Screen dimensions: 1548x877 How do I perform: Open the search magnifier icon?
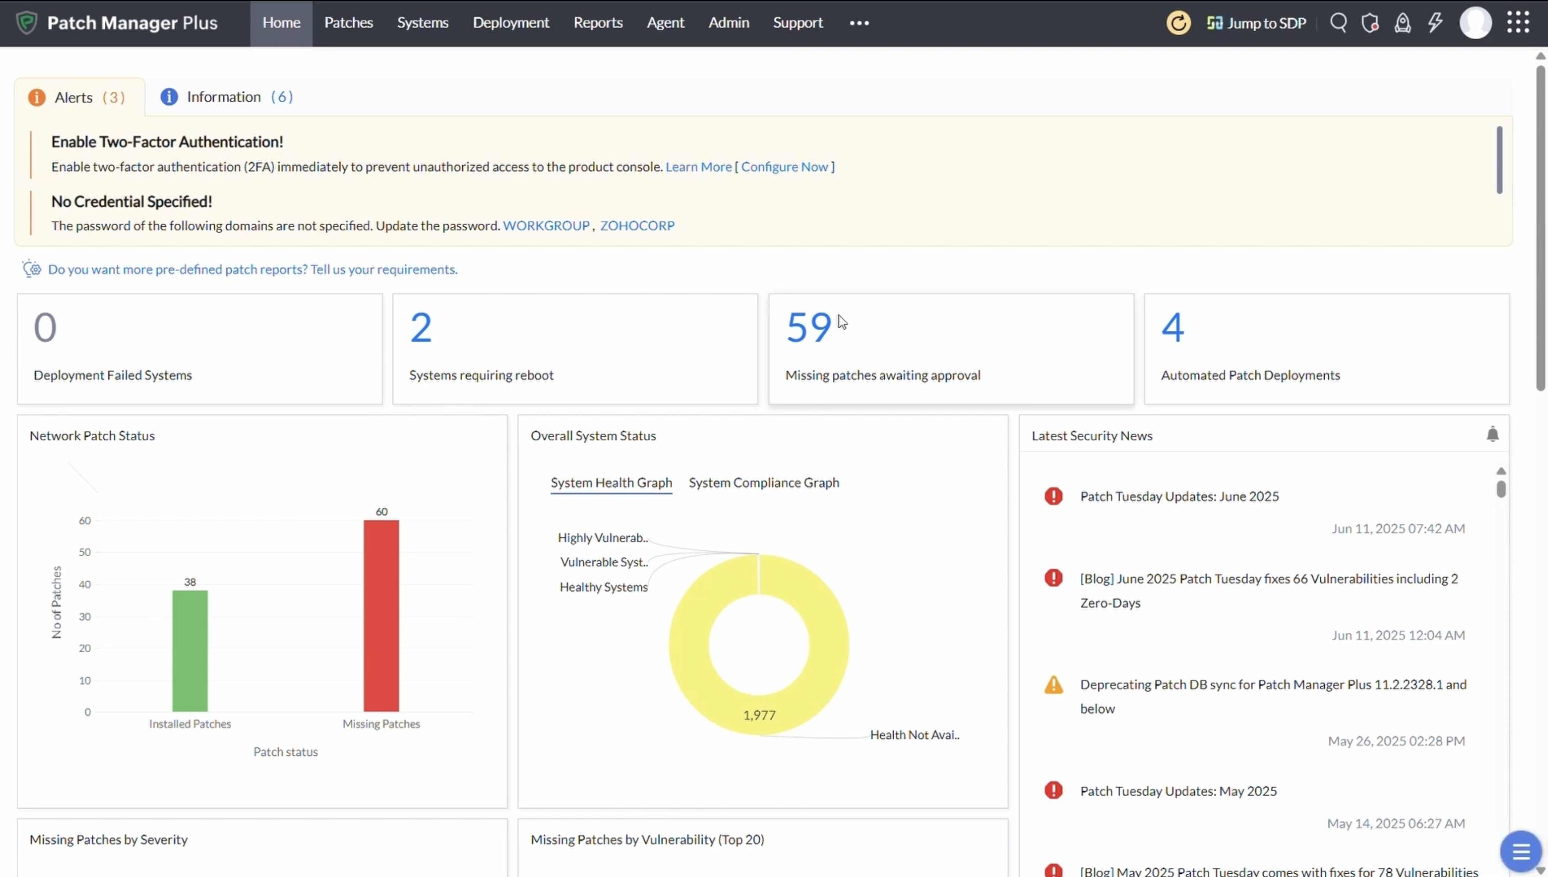pos(1338,23)
